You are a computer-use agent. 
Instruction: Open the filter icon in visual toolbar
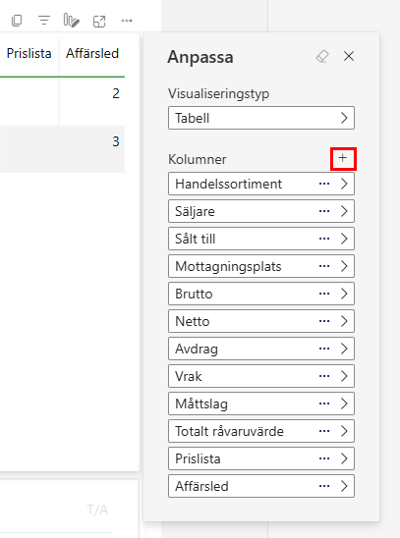pyautogui.click(x=44, y=21)
